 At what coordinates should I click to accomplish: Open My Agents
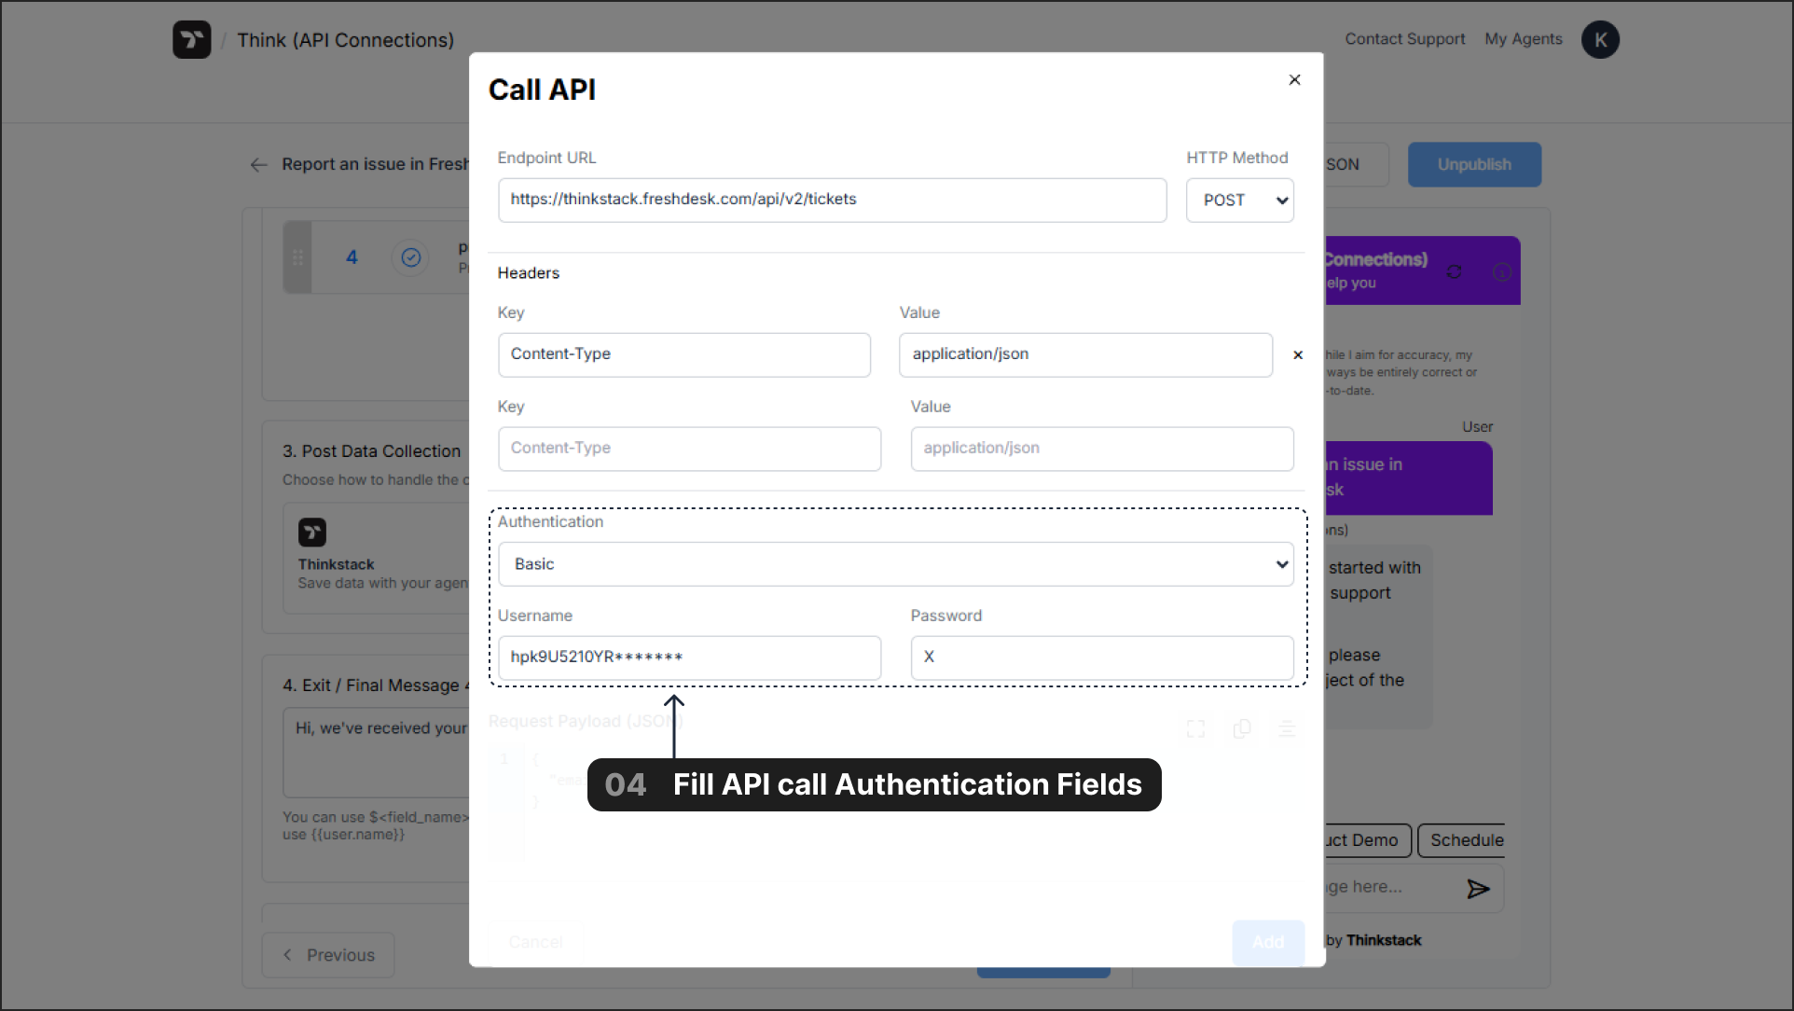click(1523, 38)
